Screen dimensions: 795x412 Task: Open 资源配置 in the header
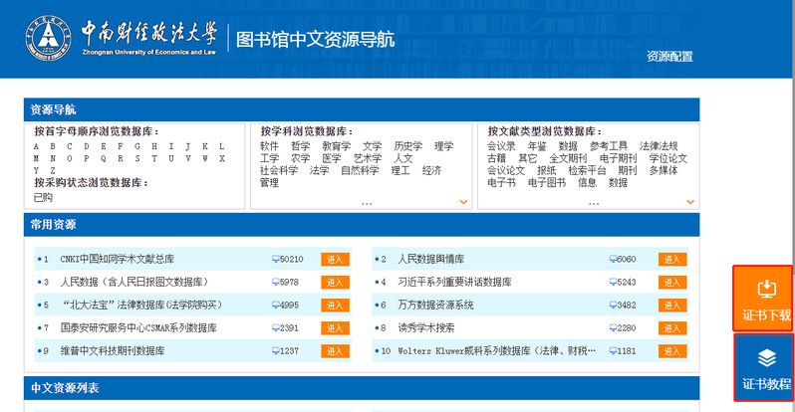click(x=669, y=57)
